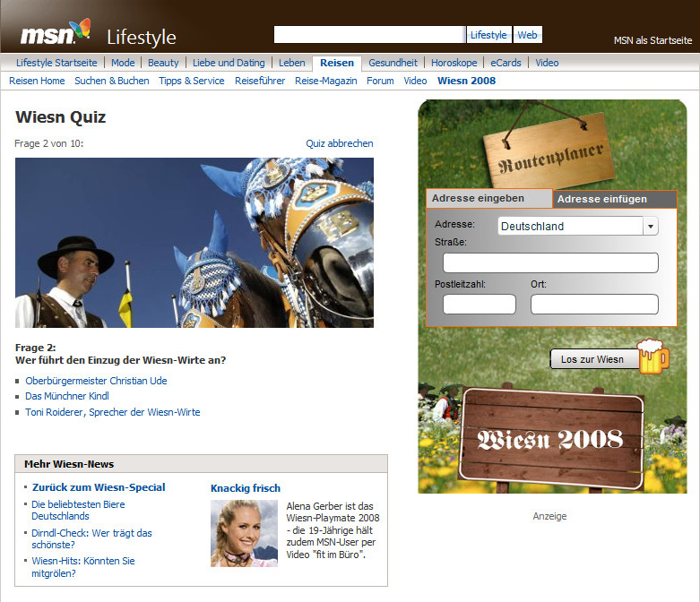Go Zurück zum Wiesn-Special

(99, 487)
